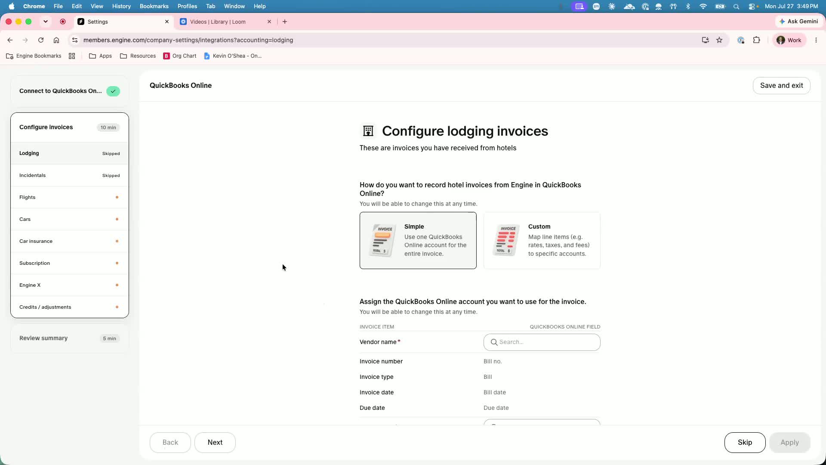
Task: Select the Simple invoice option
Action: tap(418, 240)
